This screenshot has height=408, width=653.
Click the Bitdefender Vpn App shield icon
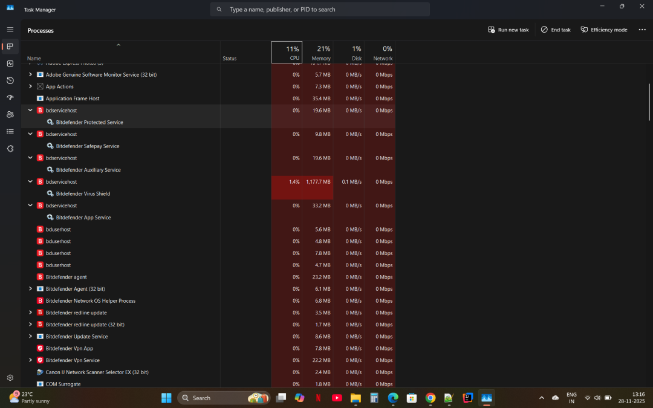[x=40, y=348]
